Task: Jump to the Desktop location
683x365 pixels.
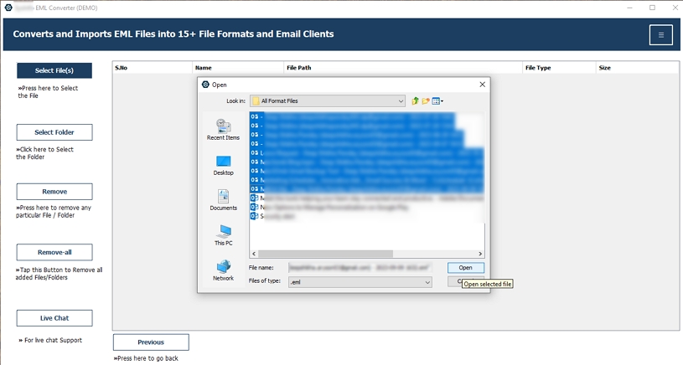Action: [x=223, y=165]
